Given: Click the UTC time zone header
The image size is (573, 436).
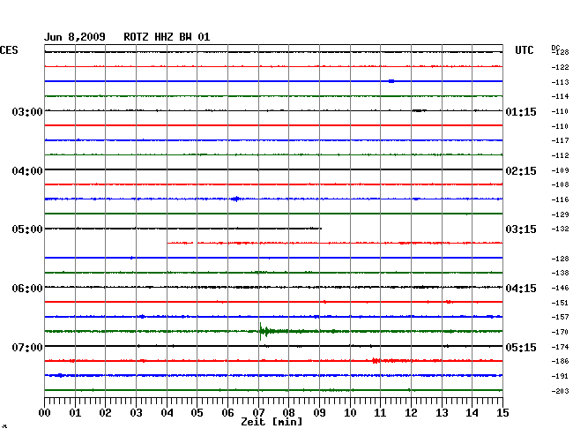Looking at the screenshot, I should 524,50.
